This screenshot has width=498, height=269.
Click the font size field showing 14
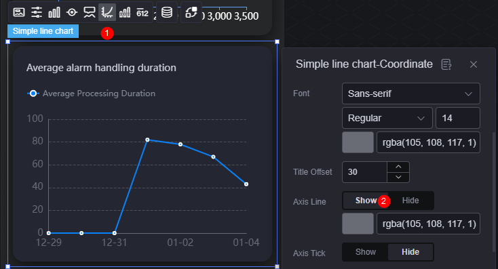(x=458, y=118)
